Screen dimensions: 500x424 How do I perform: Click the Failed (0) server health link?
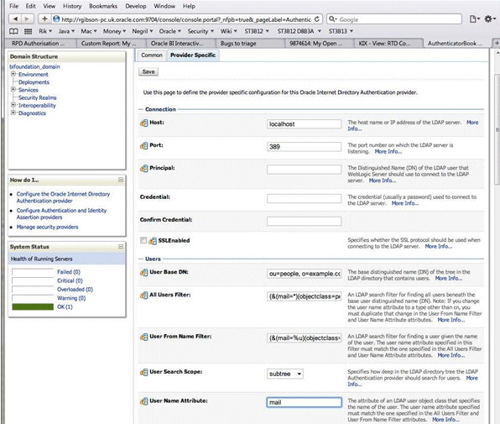69,272
